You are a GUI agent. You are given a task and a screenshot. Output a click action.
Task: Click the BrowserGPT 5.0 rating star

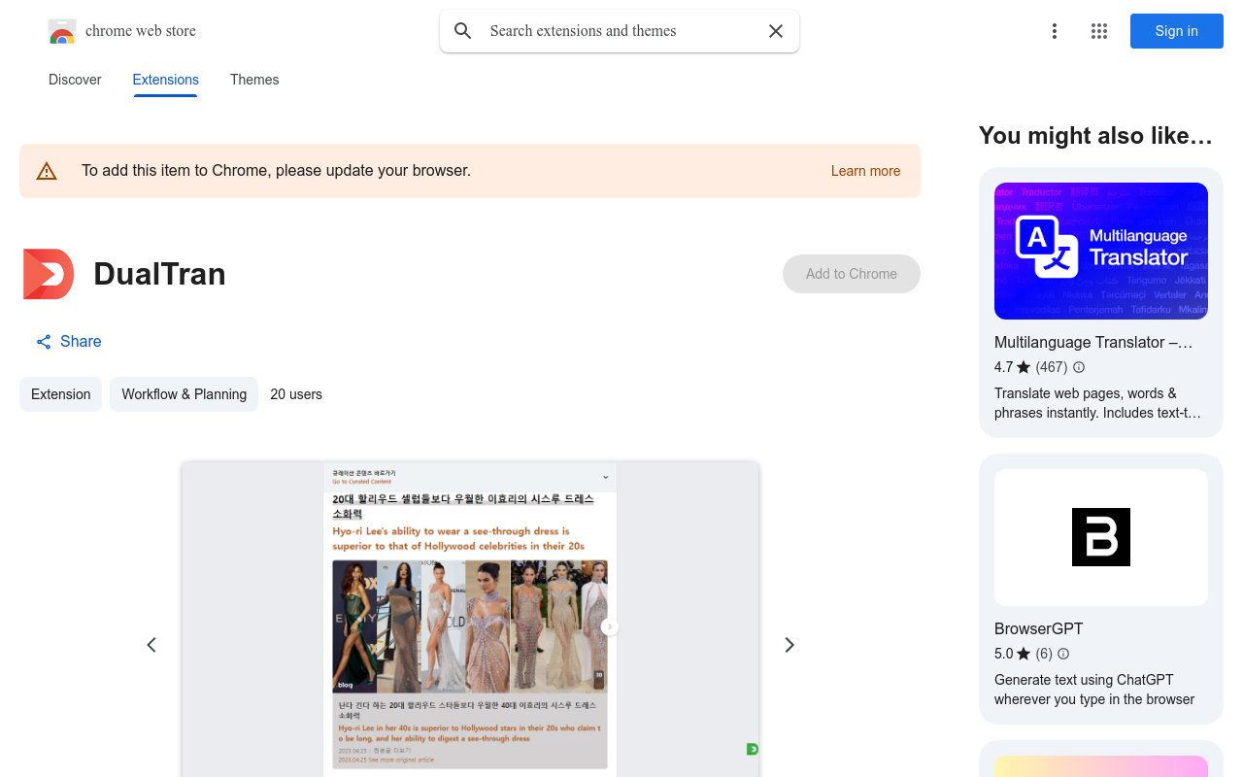[1024, 654]
